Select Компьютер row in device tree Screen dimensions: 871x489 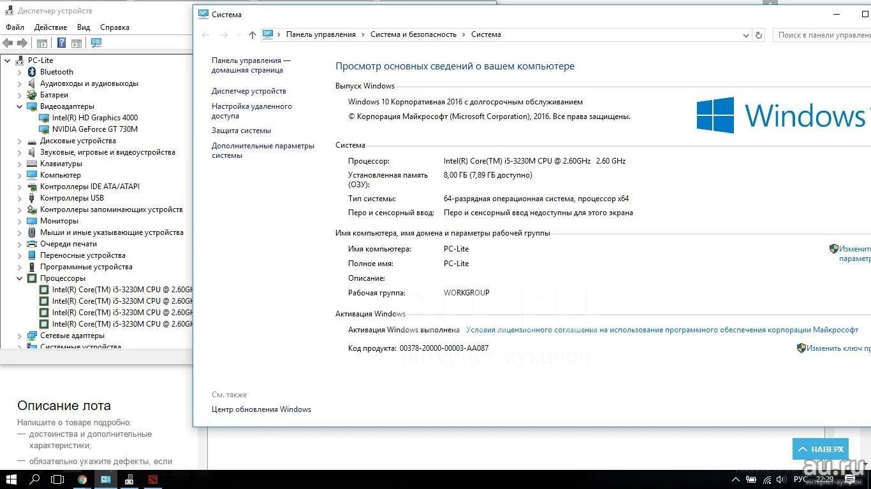point(60,175)
